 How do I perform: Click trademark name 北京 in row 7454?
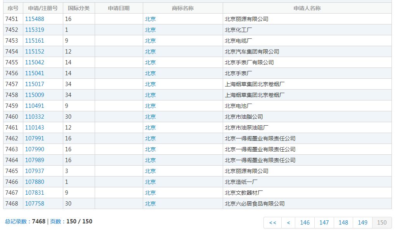click(151, 51)
